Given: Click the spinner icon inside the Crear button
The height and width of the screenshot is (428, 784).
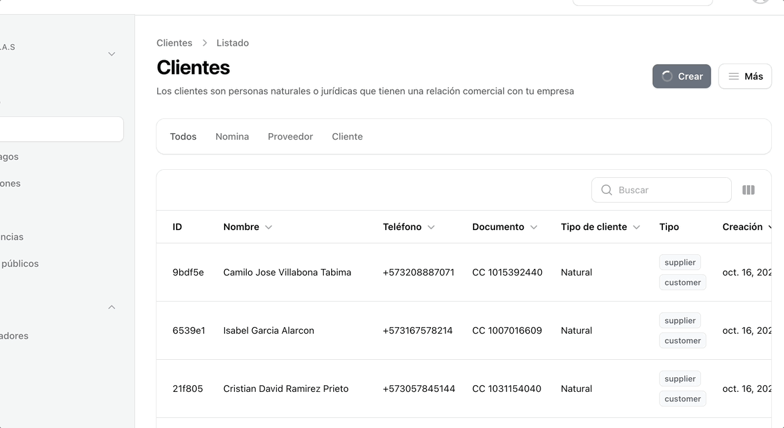Looking at the screenshot, I should click(x=668, y=76).
